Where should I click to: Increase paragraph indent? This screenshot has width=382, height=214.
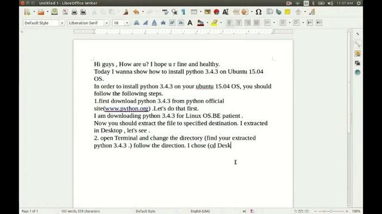point(310,23)
